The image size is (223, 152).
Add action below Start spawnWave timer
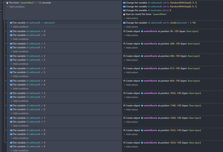(131, 18)
